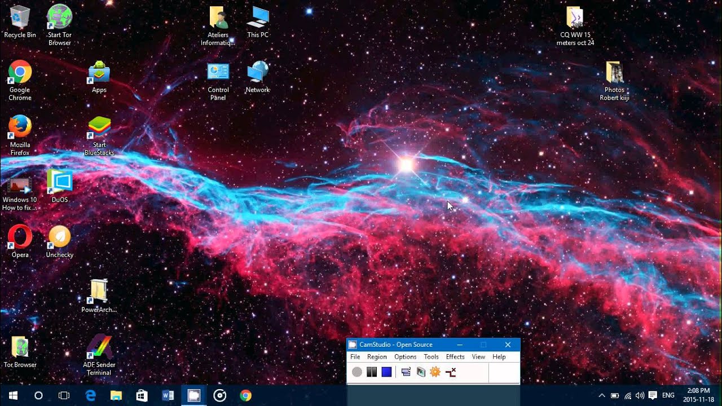Select the DuOS desktop shortcut

click(59, 187)
